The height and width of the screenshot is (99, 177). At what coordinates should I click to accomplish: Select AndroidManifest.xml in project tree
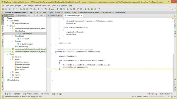pyautogui.click(x=22, y=23)
